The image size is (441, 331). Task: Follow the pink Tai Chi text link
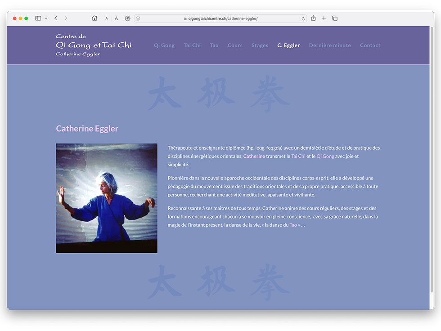[x=298, y=156]
